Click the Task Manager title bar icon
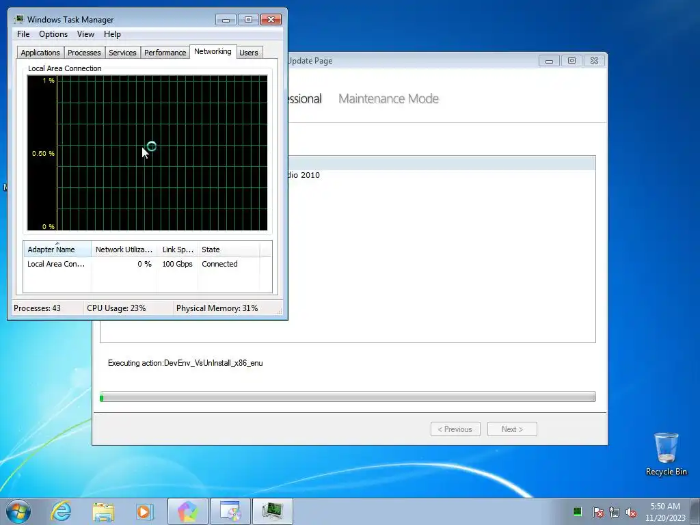 tap(18, 19)
